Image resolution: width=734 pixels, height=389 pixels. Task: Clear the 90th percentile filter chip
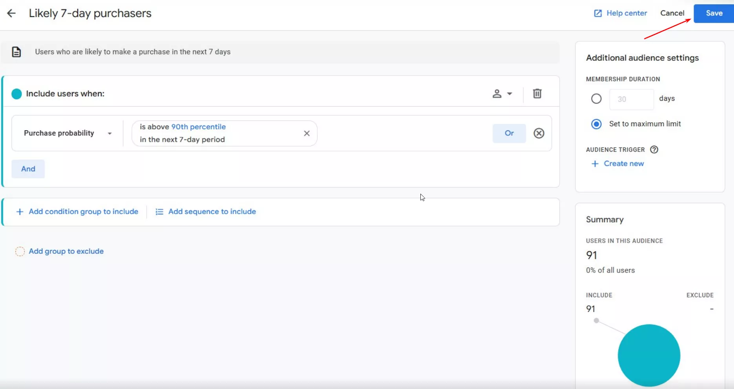coord(307,133)
